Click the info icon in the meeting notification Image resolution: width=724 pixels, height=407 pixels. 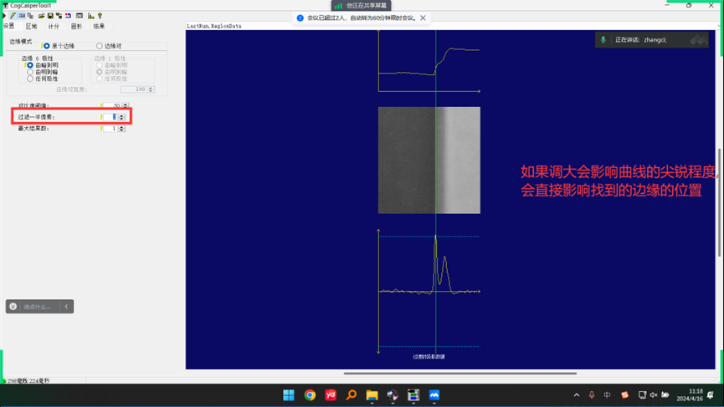coord(300,18)
